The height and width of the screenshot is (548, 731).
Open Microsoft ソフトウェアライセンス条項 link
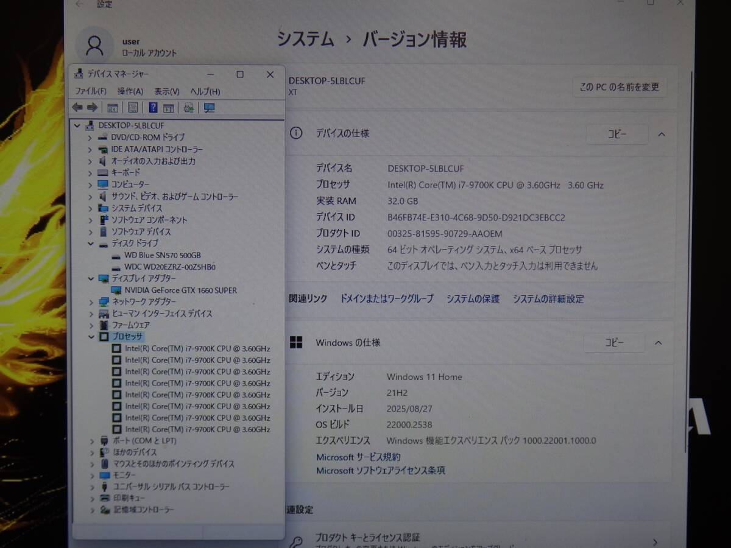[x=381, y=471]
